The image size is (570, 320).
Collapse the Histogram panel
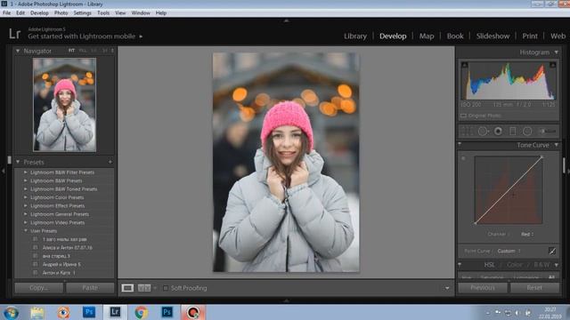pyautogui.click(x=556, y=52)
